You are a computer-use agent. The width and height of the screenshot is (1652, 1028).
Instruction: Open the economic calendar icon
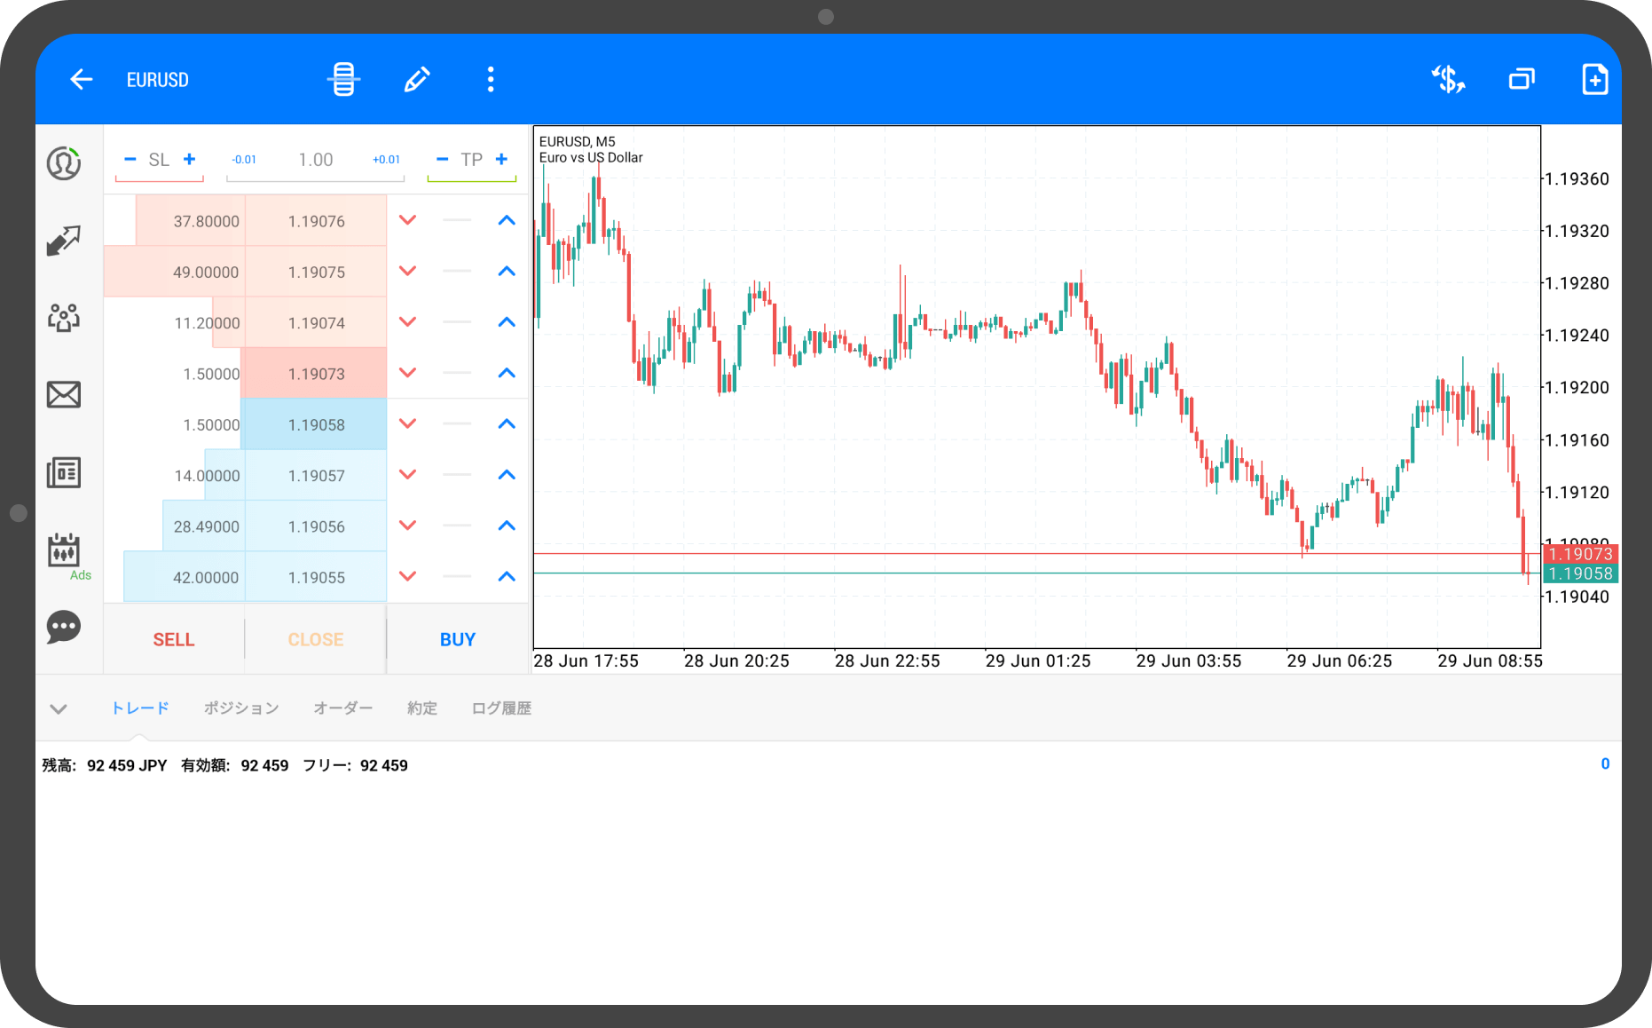pyautogui.click(x=64, y=550)
